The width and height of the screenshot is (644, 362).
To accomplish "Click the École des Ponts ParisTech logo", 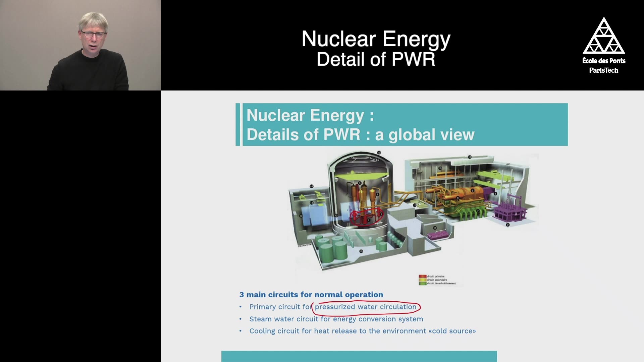I will (603, 45).
